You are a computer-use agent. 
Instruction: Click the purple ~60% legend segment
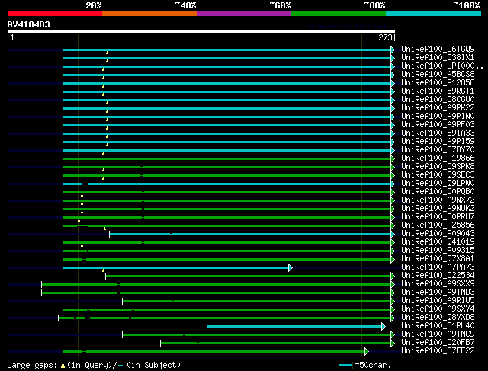(243, 14)
